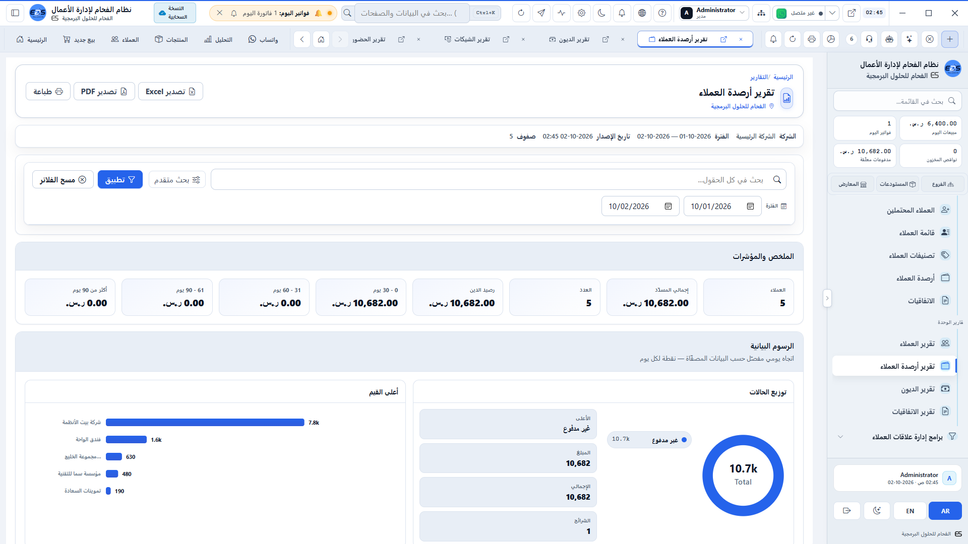Screen dimensions: 968x544
Task: Click the تصدير Excel button
Action: pyautogui.click(x=170, y=92)
